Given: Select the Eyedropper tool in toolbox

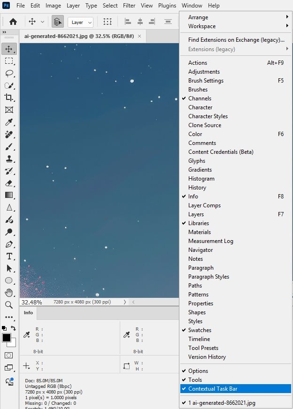Looking at the screenshot, I should [x=9, y=122].
